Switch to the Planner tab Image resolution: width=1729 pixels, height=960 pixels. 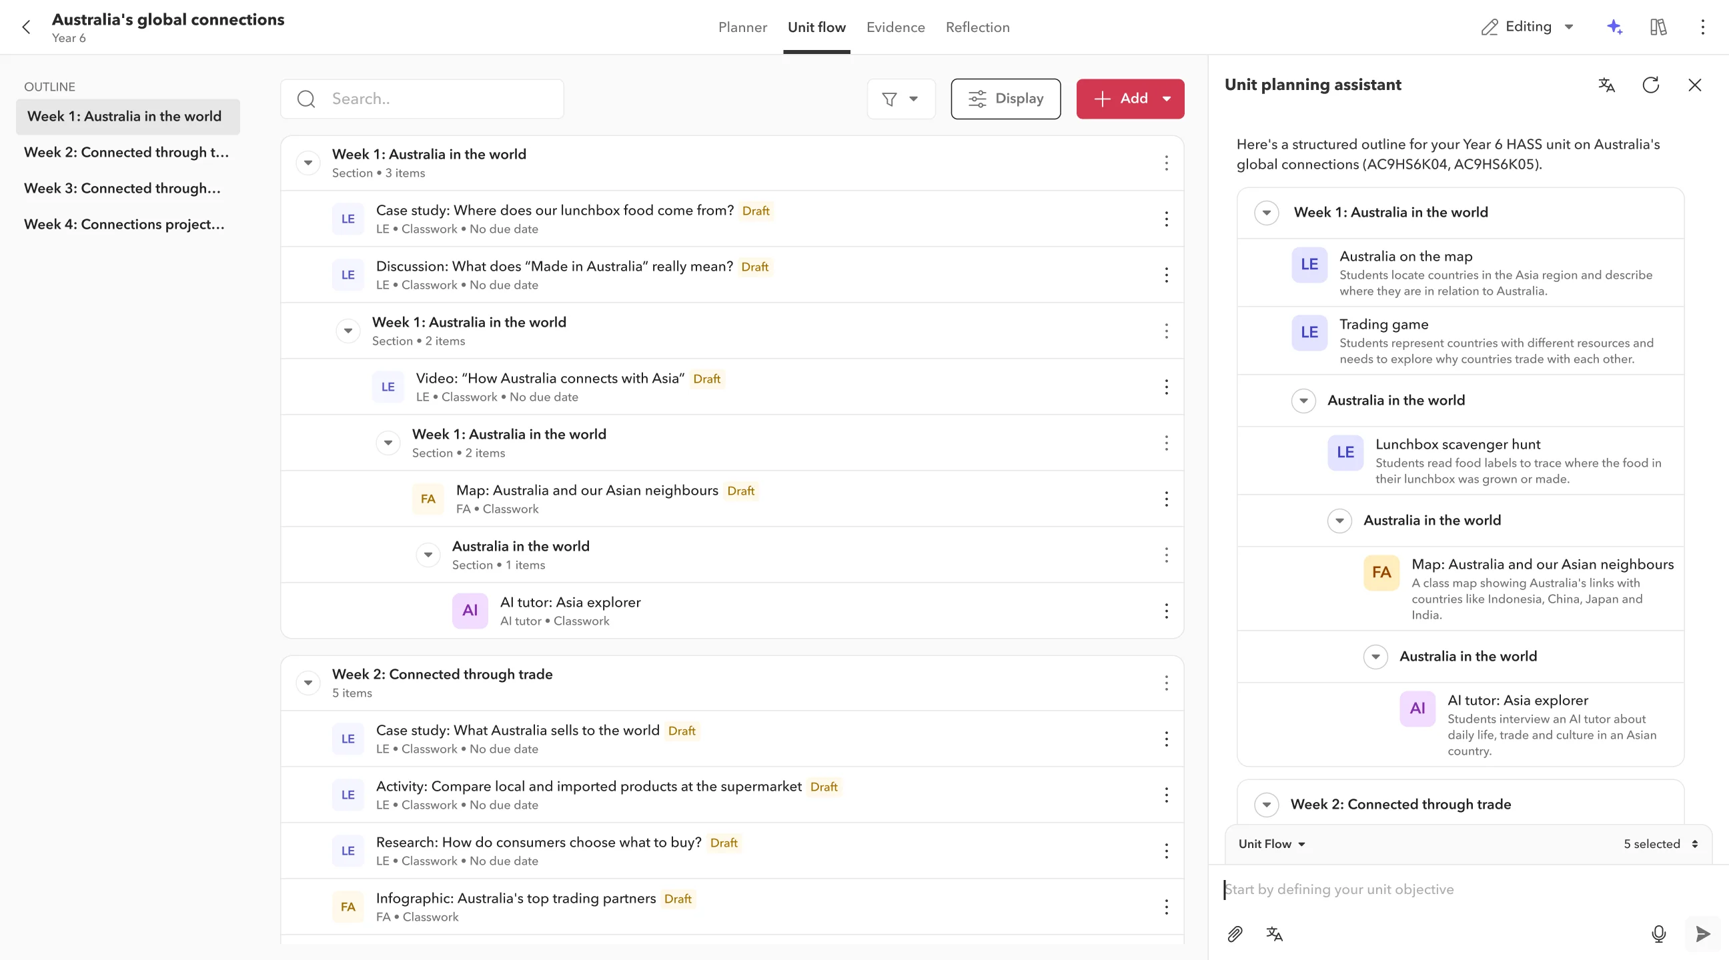click(742, 27)
